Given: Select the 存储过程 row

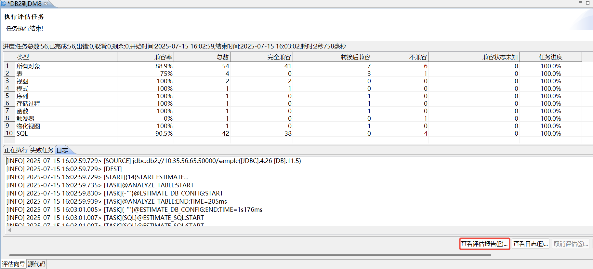Looking at the screenshot, I should 293,103.
